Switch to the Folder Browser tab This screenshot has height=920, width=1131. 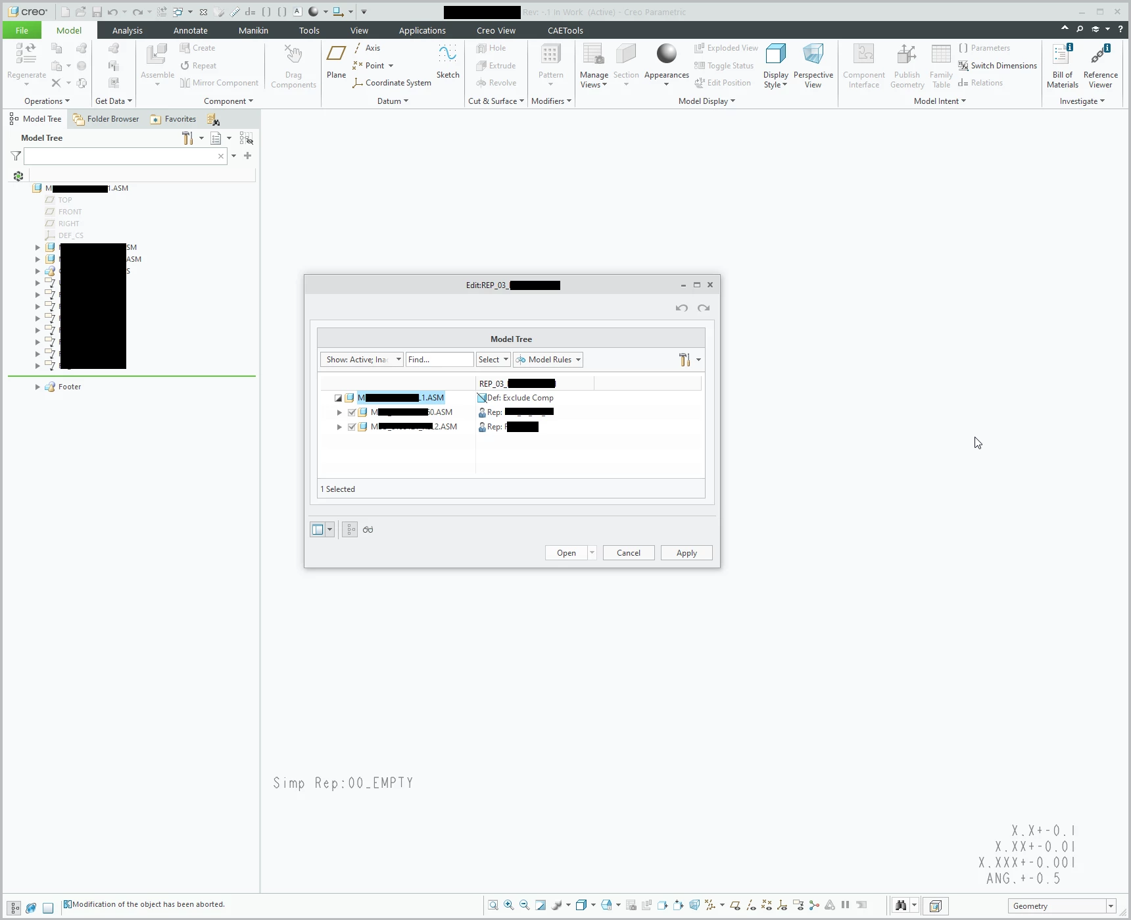(106, 119)
